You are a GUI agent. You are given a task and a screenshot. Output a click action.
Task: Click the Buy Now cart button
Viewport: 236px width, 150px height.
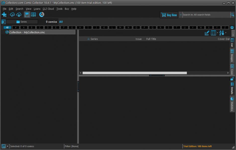tap(169, 15)
